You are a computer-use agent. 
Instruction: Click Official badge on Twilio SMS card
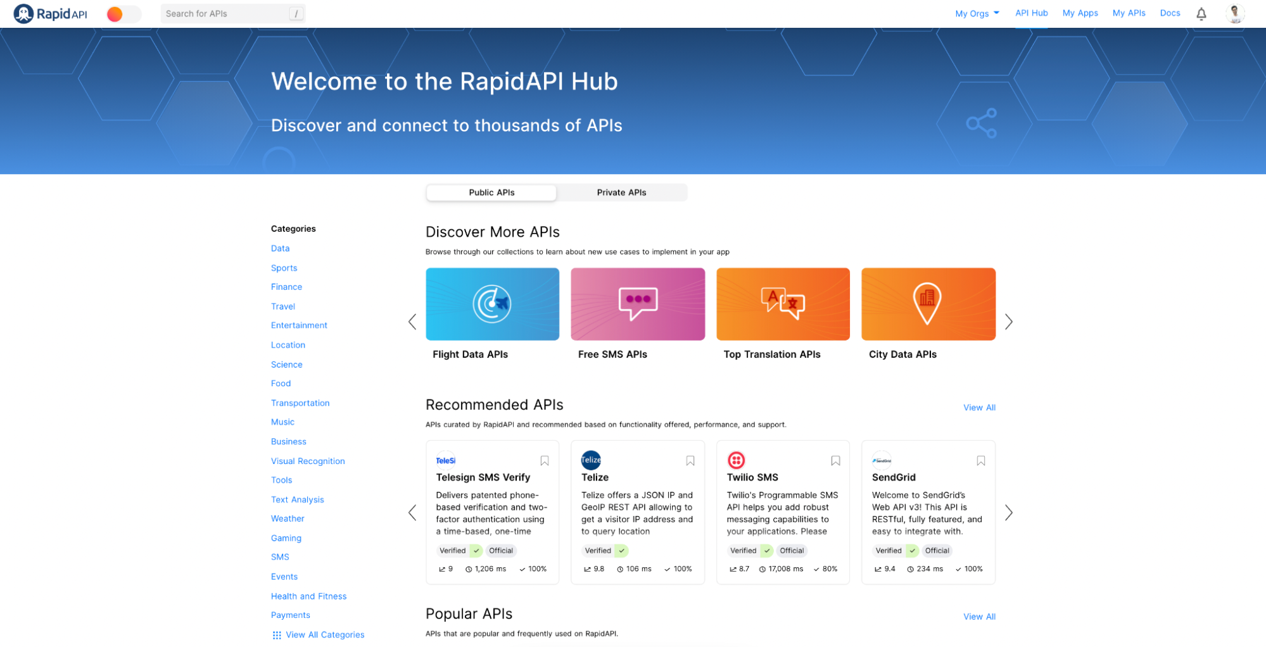tap(792, 551)
